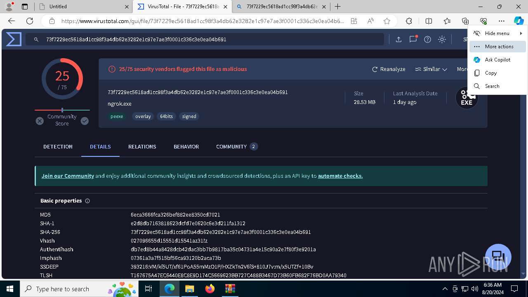Choose Copy from the context menu
This screenshot has height=297, width=528.
497,73
